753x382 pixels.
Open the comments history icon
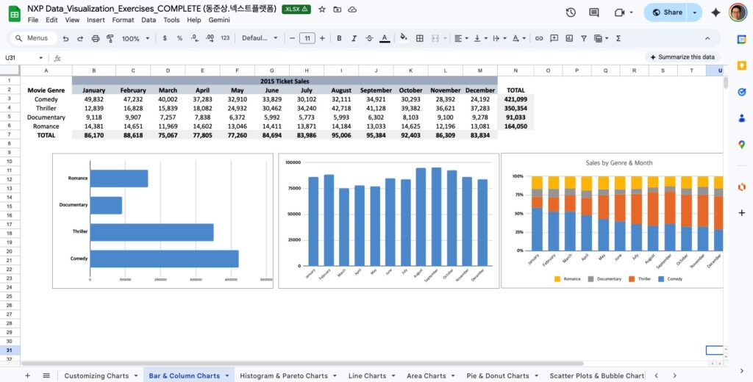pyautogui.click(x=594, y=12)
